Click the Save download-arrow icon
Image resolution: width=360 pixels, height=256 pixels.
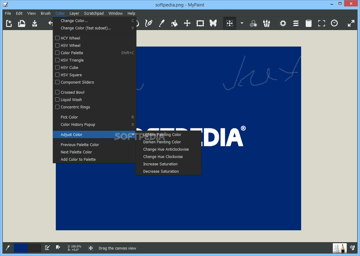click(34, 23)
